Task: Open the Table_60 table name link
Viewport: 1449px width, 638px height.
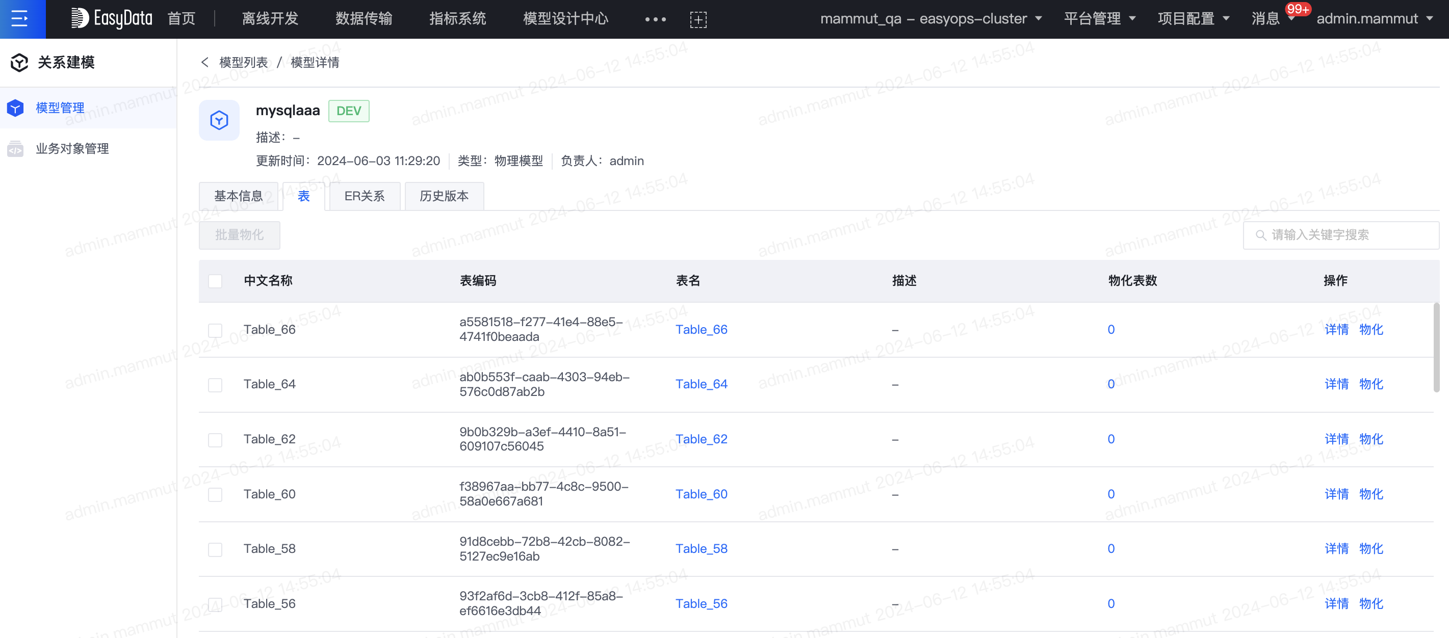Action: click(x=701, y=494)
